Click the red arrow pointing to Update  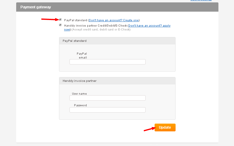150,129
